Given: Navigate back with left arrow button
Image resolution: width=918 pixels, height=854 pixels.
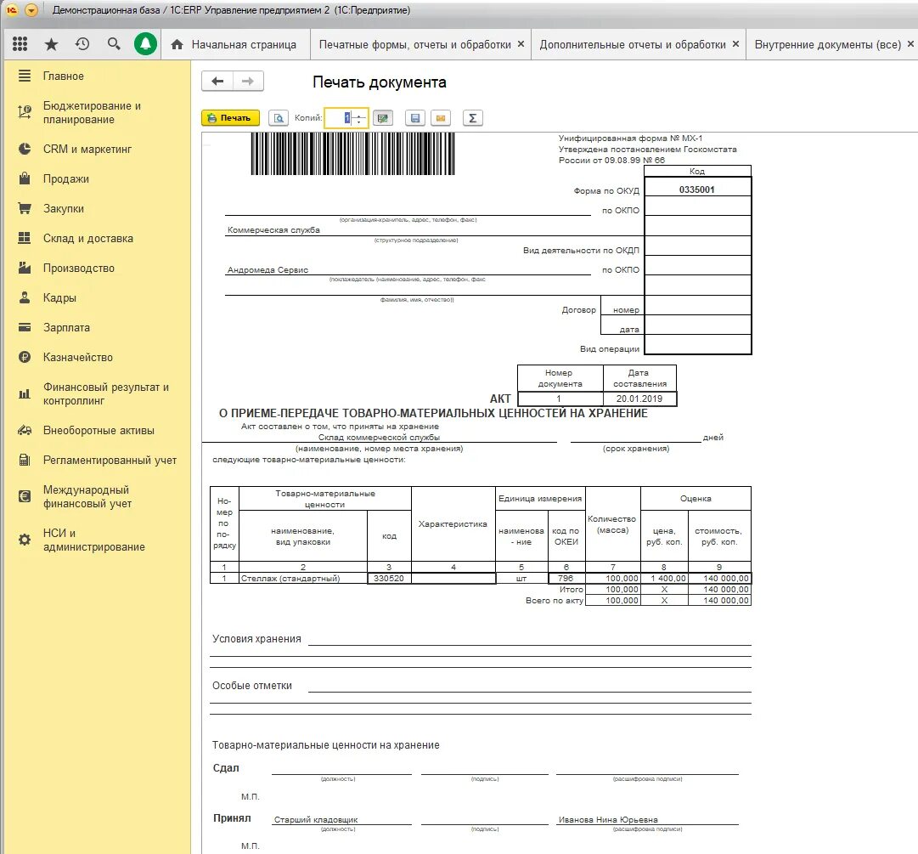Looking at the screenshot, I should click(217, 82).
